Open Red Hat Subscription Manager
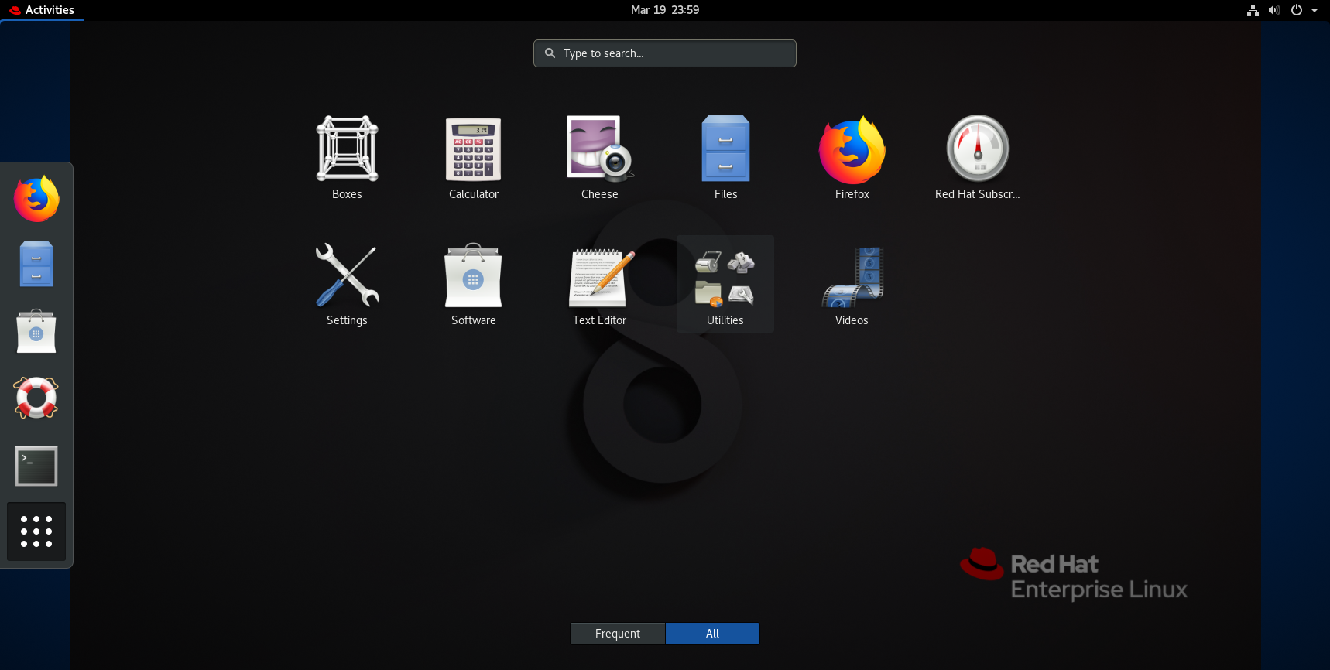Screen dimensions: 1330x670 coord(978,158)
